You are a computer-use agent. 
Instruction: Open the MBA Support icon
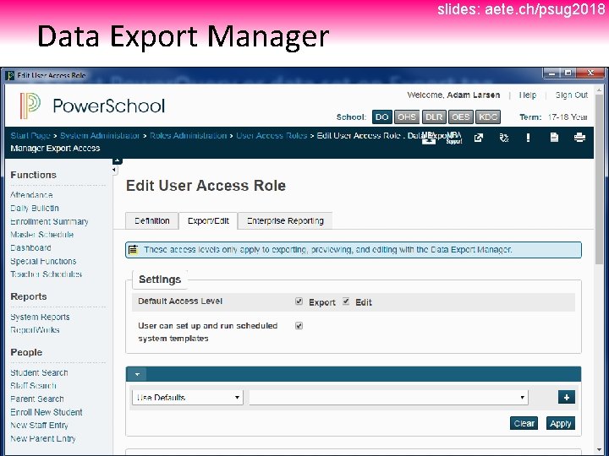coord(453,138)
